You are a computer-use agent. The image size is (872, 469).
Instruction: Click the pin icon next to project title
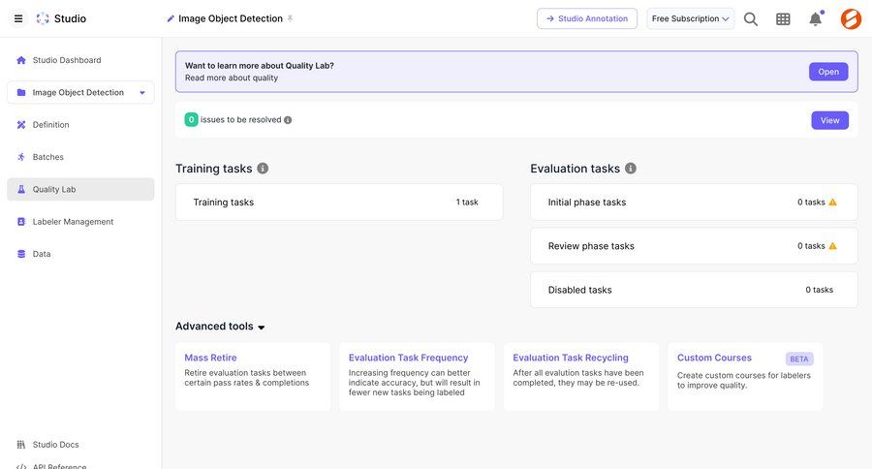point(290,18)
